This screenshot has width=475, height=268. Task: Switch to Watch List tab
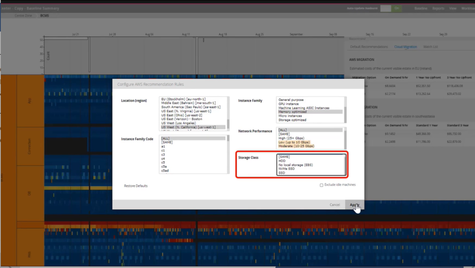point(431,47)
